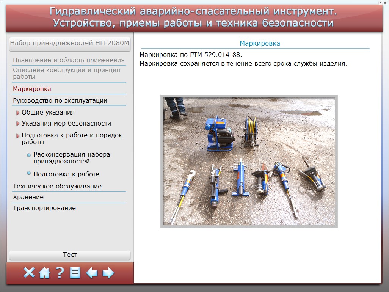Open Руководство по эксплуатации item
This screenshot has width=389, height=292.
tap(60, 100)
